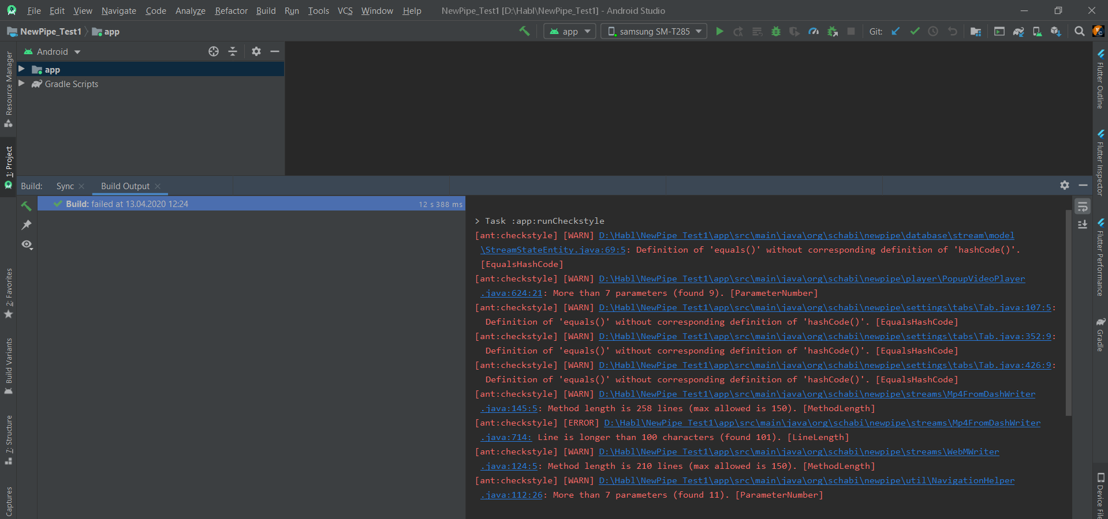Expand the Gradle Scripts tree node
The width and height of the screenshot is (1108, 519).
(x=21, y=84)
